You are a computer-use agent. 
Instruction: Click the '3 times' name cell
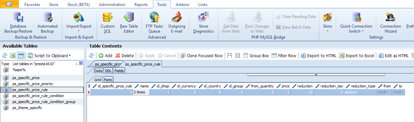click(x=141, y=92)
